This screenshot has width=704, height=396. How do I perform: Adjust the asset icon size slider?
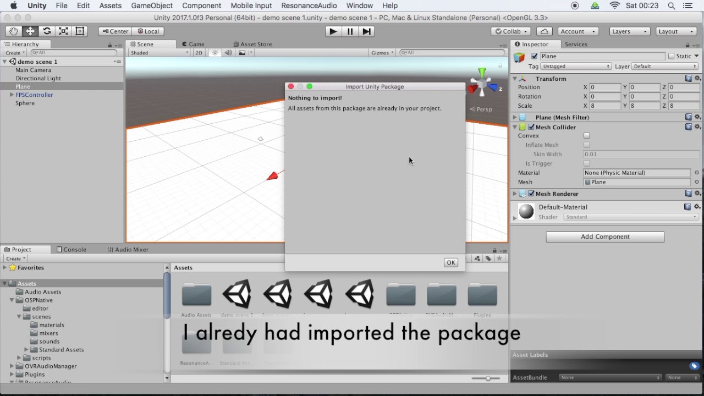click(487, 378)
